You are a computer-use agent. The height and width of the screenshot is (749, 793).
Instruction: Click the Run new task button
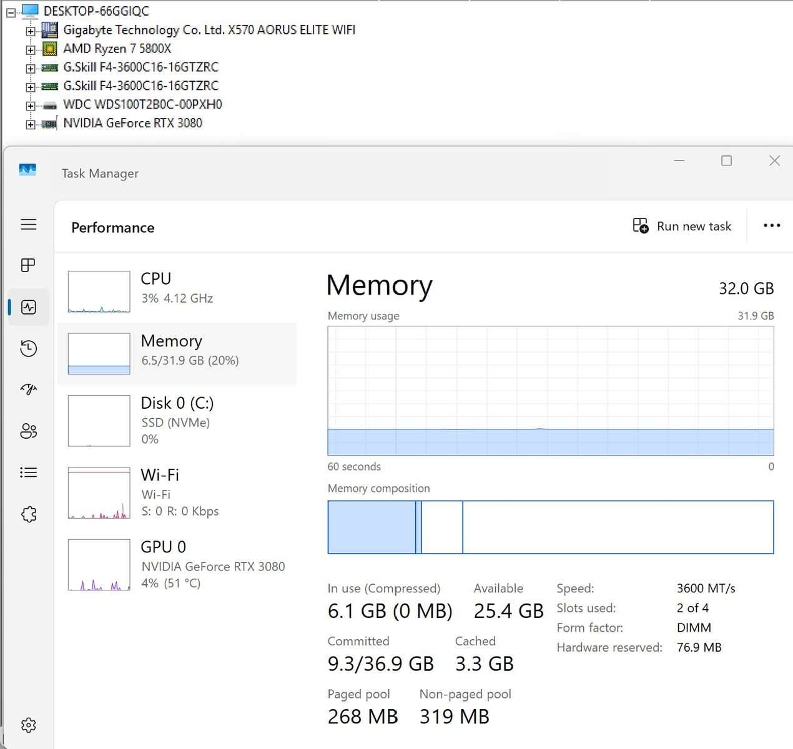click(x=682, y=226)
